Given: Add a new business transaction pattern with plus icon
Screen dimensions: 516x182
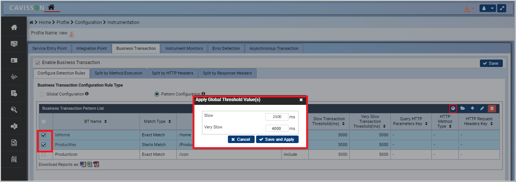Looking at the screenshot, I should click(x=472, y=108).
